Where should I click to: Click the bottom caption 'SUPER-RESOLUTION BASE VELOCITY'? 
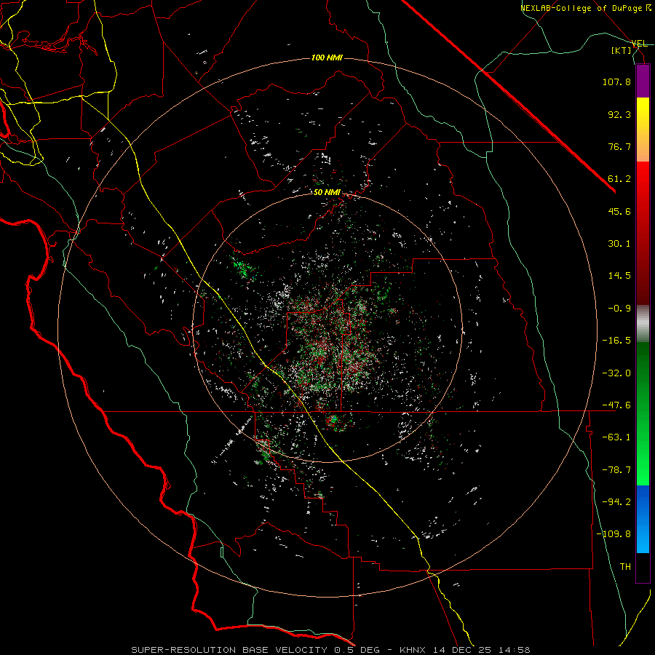tap(230, 650)
